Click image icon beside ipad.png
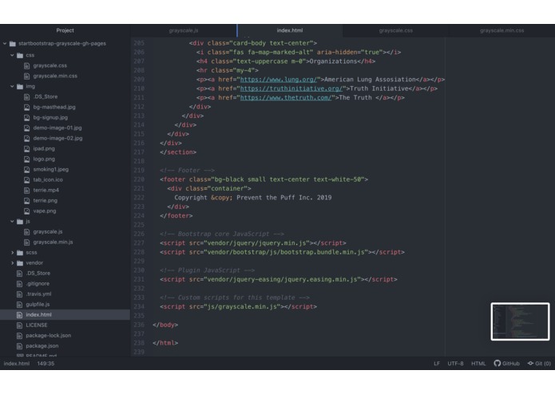Image resolution: width=555 pixels, height=394 pixels. [26, 149]
